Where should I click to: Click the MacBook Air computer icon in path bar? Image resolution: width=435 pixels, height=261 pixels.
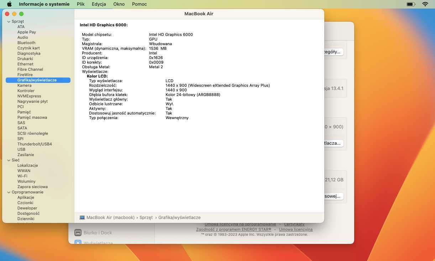tap(82, 217)
